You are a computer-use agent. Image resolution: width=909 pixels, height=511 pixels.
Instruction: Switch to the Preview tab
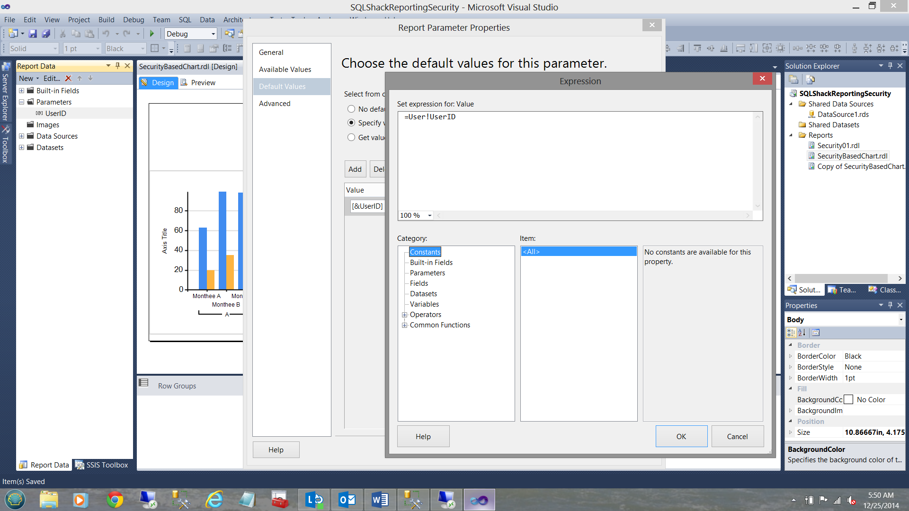(198, 83)
